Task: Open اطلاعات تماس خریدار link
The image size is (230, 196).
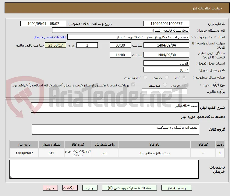Action: (50, 37)
